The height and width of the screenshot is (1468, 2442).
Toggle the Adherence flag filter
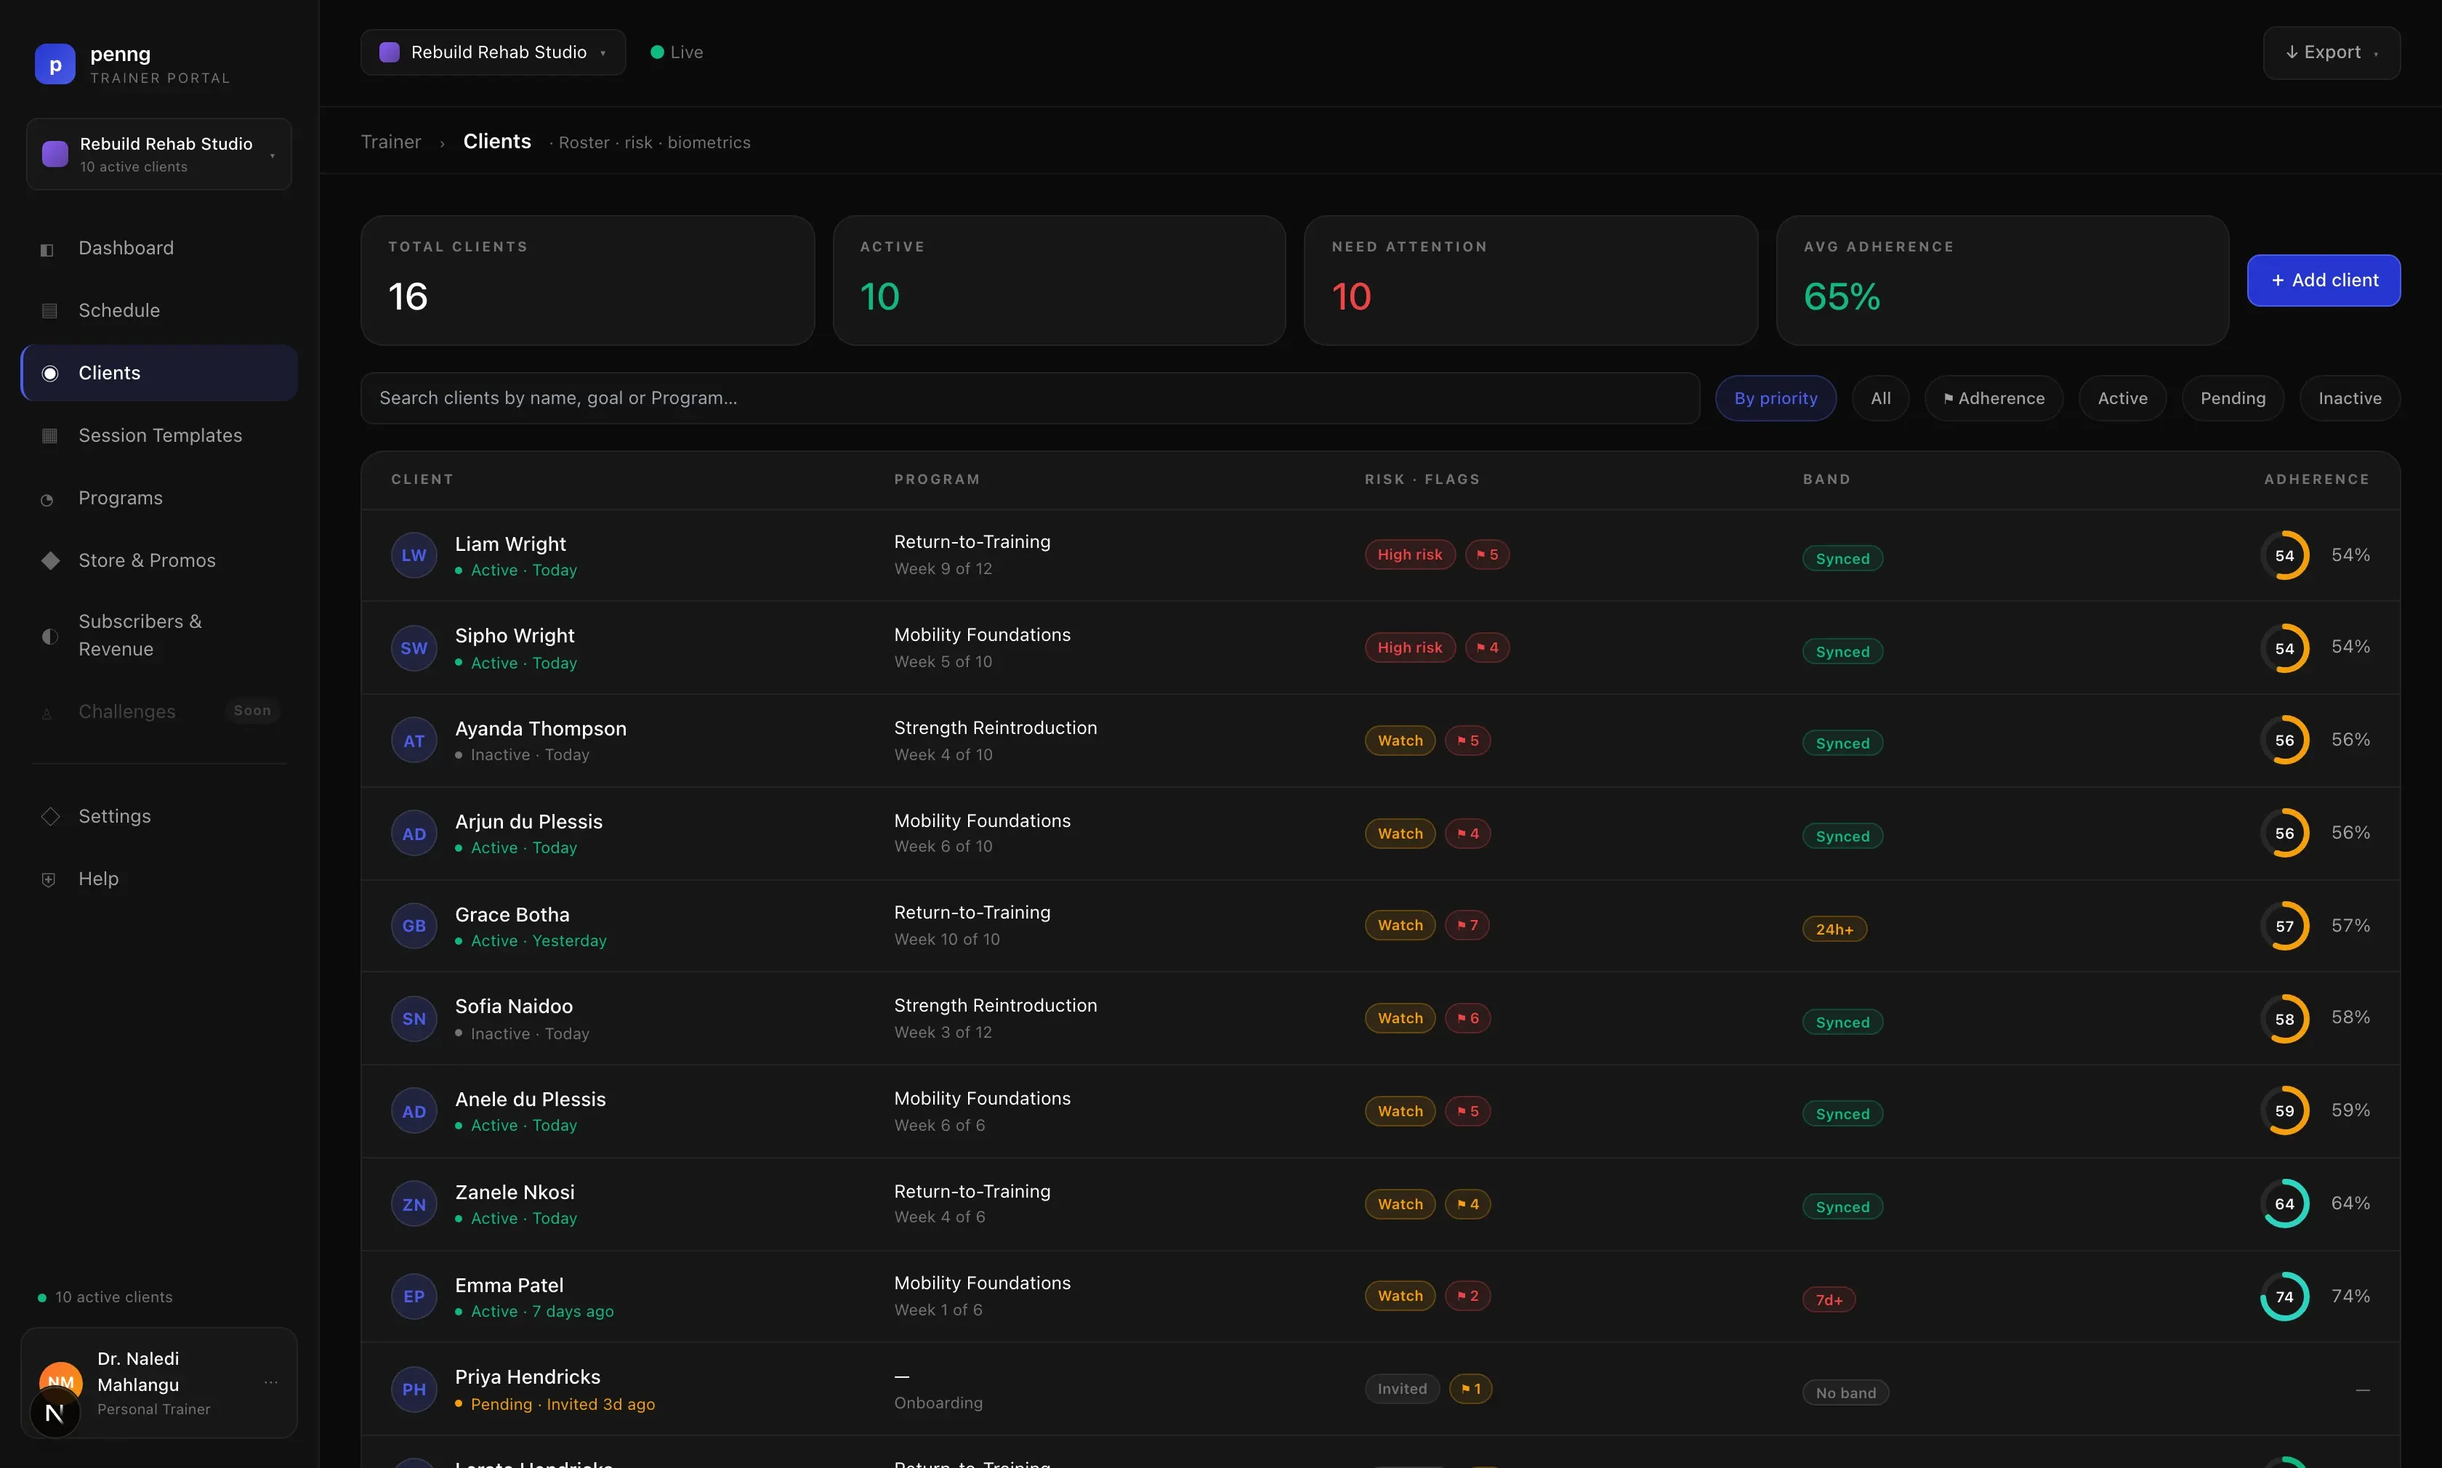tap(1993, 398)
